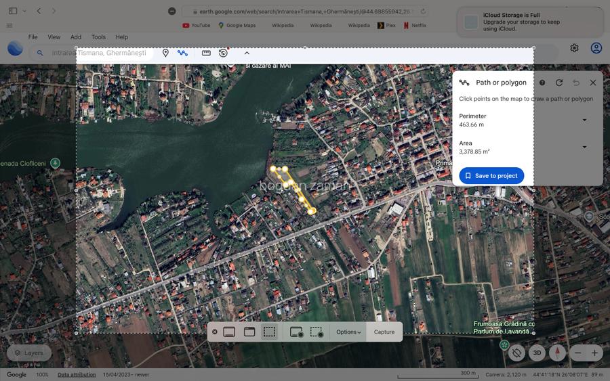This screenshot has height=381, width=610.
Task: Select the draw path or polygon tool
Action: click(x=182, y=53)
